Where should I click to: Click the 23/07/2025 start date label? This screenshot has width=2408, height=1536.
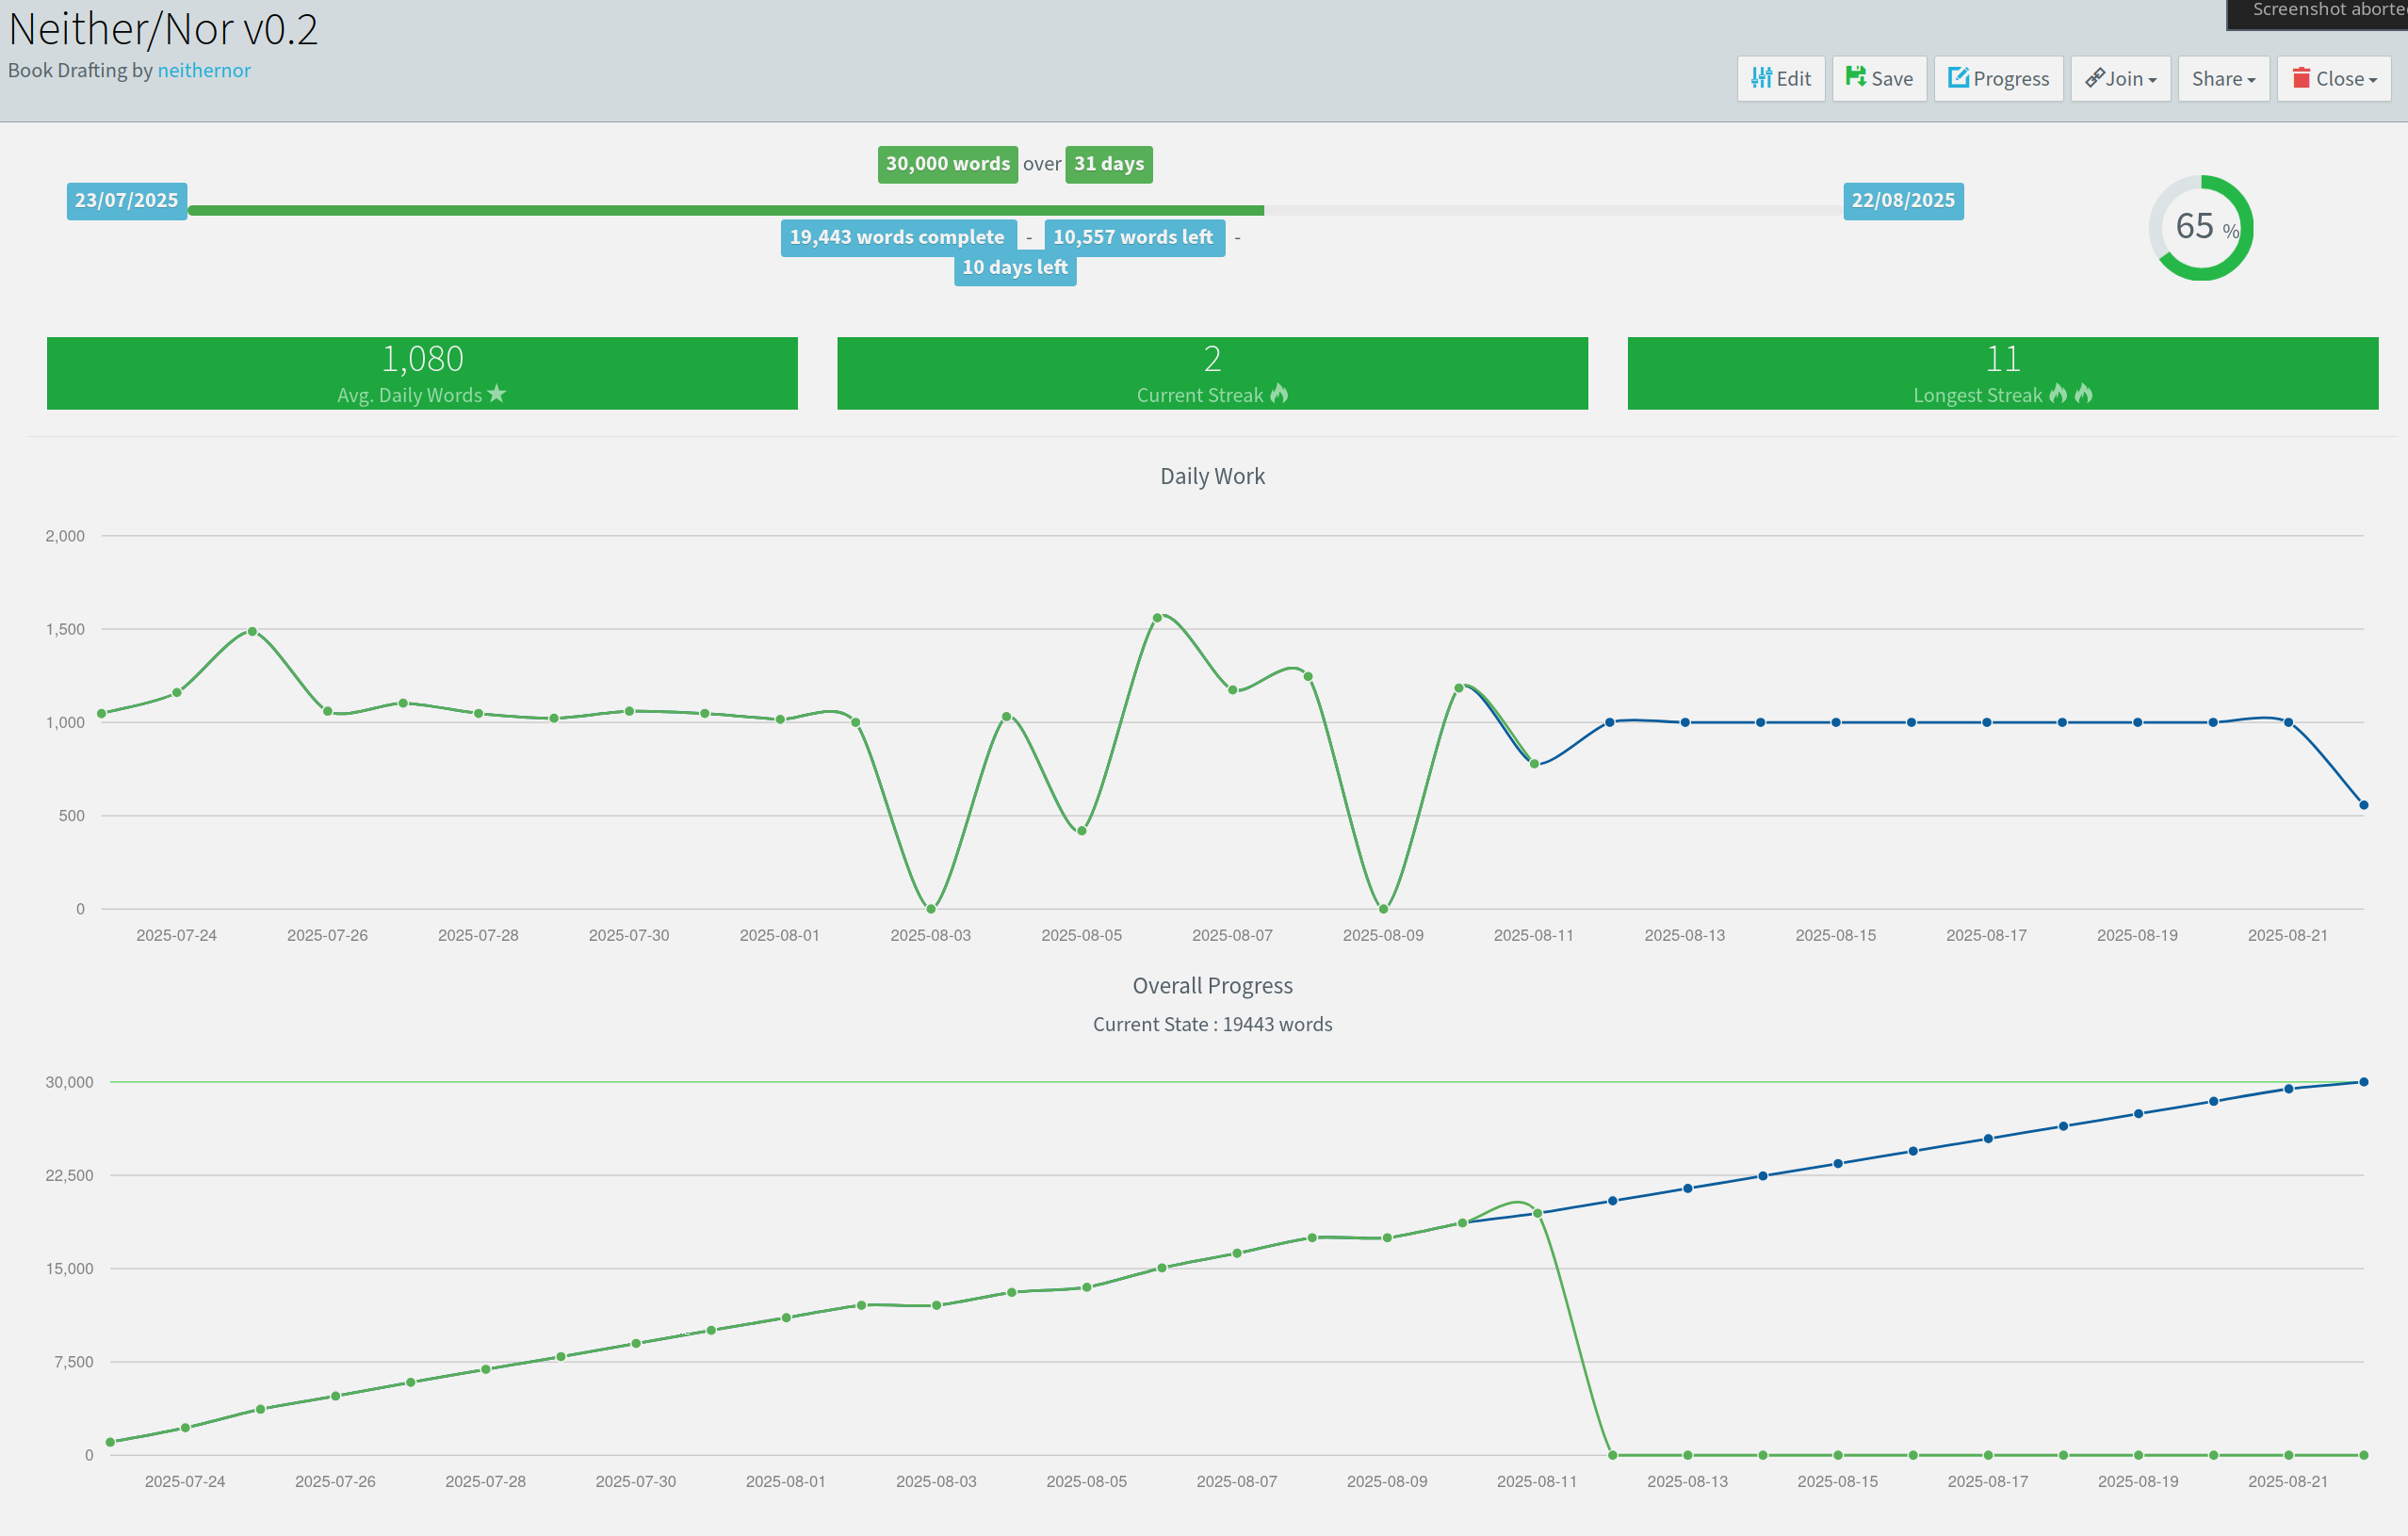coord(126,200)
